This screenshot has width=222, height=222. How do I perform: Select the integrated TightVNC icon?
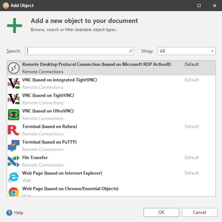pos(14,84)
